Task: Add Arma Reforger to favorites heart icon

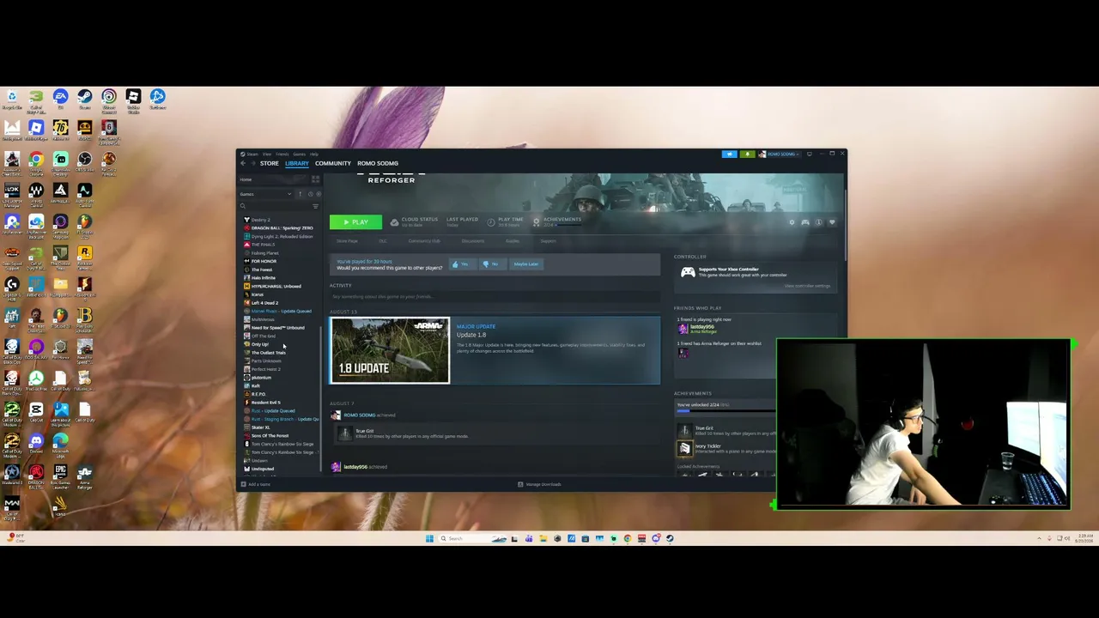Action: coord(832,222)
